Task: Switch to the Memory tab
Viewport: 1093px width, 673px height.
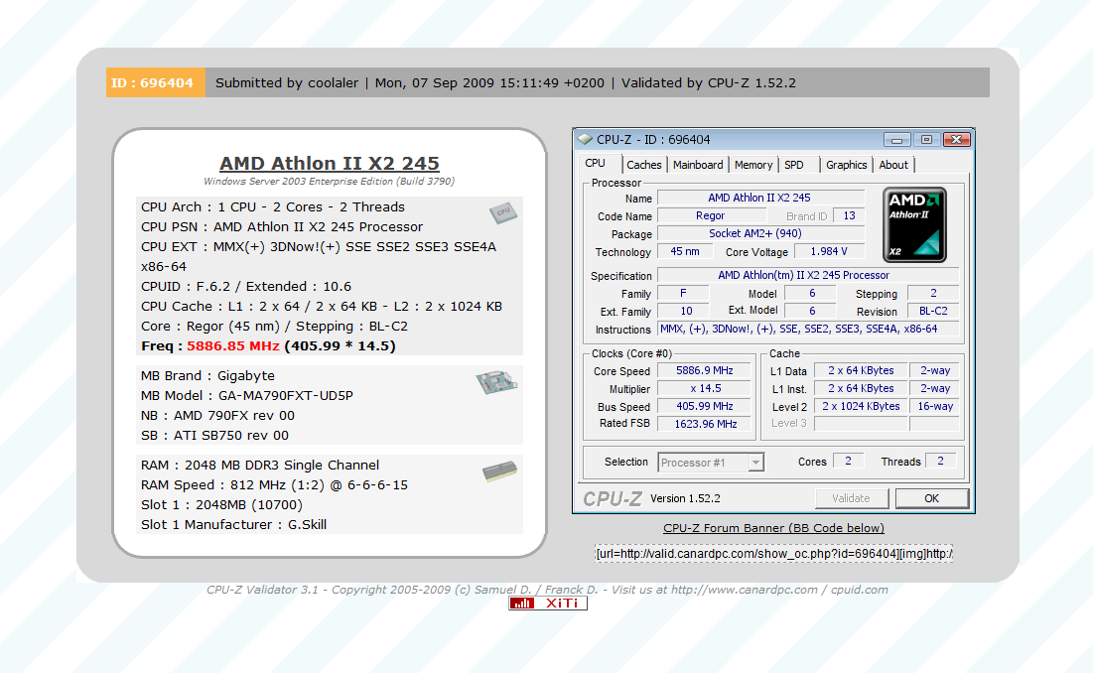Action: point(753,165)
